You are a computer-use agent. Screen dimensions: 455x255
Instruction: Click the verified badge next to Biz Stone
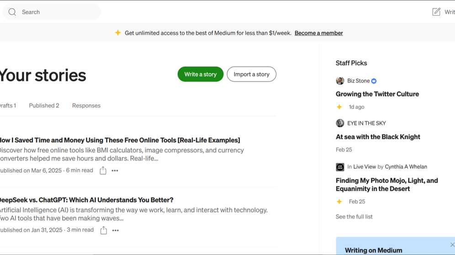[374, 81]
